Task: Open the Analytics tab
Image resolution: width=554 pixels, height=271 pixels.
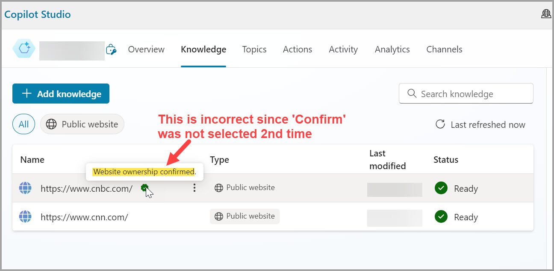Action: tap(392, 49)
